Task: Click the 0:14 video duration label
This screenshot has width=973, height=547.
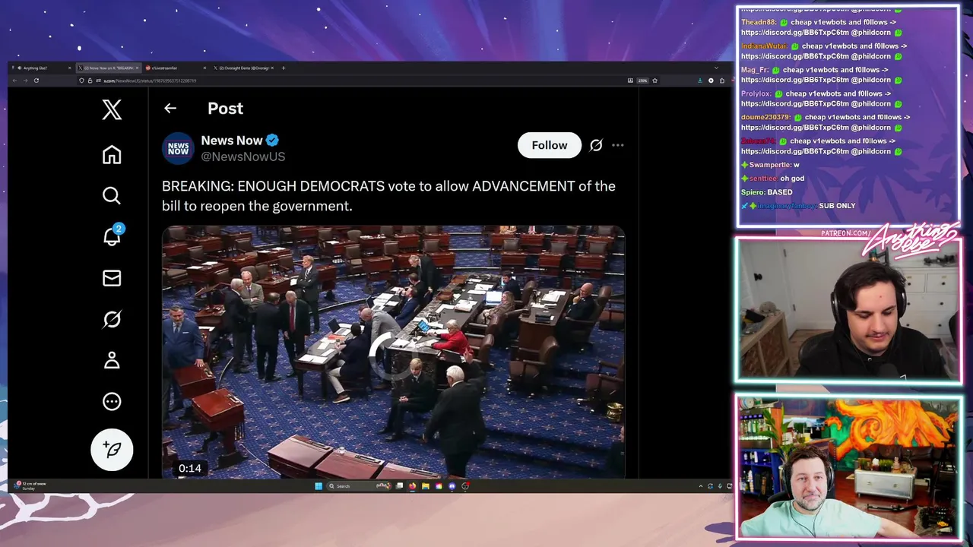Action: (190, 469)
